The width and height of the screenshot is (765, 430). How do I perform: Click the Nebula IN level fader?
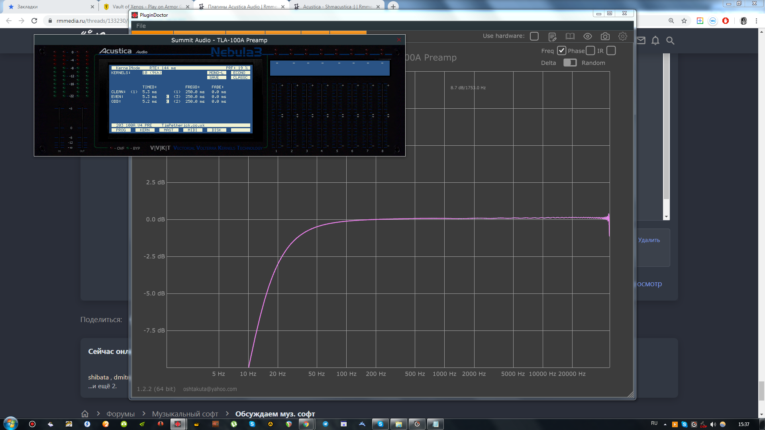(59, 128)
